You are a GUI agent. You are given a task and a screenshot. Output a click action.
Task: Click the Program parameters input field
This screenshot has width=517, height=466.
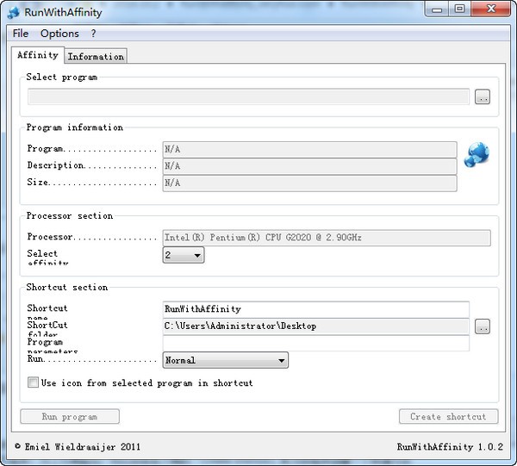pyautogui.click(x=316, y=343)
